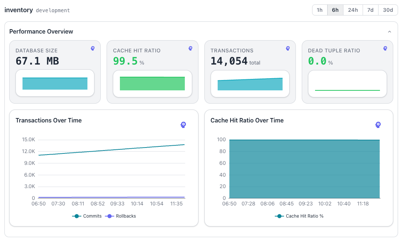Click the DATABASE SIZE card label

[37, 51]
